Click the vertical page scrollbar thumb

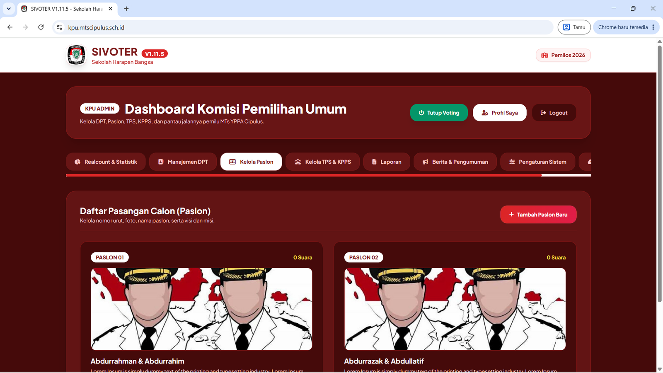click(660, 174)
